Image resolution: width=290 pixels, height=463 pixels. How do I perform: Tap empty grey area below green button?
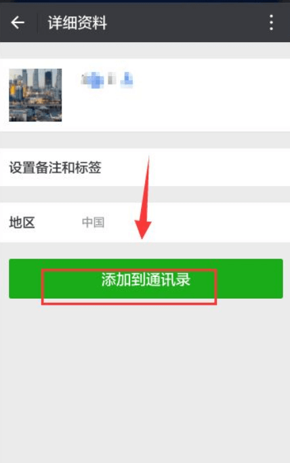pos(145,381)
